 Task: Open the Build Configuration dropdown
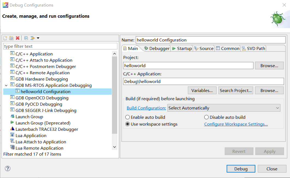pyautogui.click(x=224, y=108)
